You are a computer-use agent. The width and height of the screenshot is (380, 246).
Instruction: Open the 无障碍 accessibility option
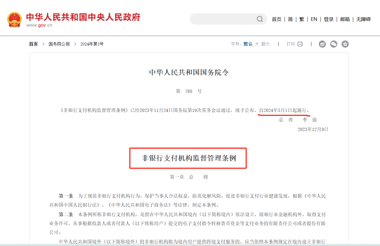(x=363, y=19)
